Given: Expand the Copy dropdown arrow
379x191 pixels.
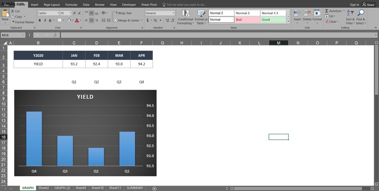Looking at the screenshot, I should click(25, 17).
